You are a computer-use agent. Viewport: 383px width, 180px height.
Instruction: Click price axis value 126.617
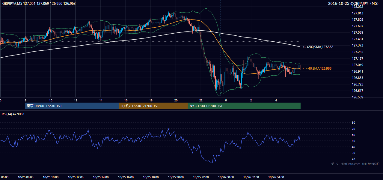(x=357, y=91)
